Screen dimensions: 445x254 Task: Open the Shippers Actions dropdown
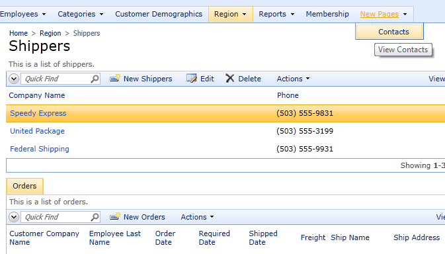click(293, 79)
